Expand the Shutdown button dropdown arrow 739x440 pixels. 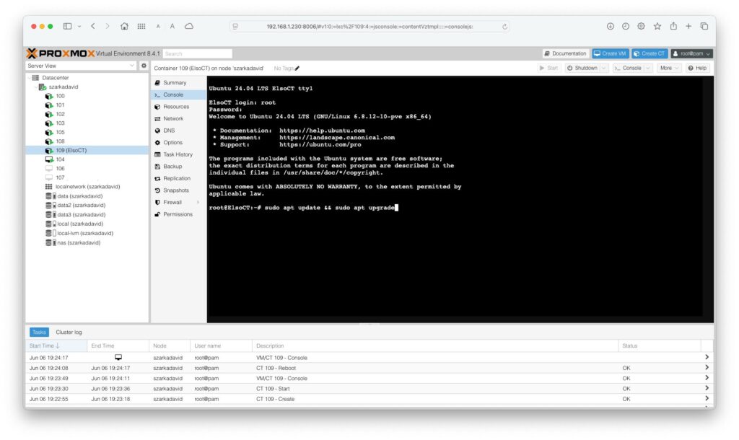tap(604, 68)
